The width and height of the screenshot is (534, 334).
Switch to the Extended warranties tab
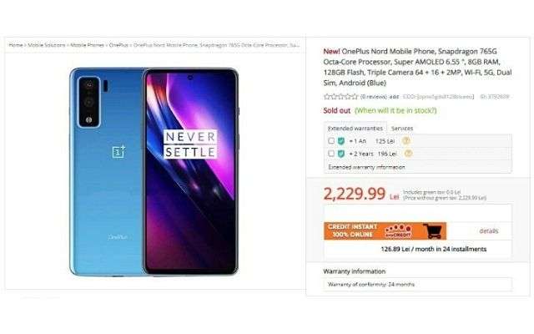[x=355, y=128]
